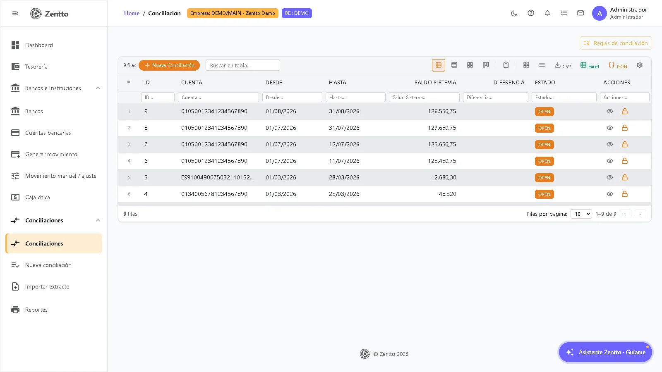Lock conciliation ID 8

pyautogui.click(x=625, y=128)
